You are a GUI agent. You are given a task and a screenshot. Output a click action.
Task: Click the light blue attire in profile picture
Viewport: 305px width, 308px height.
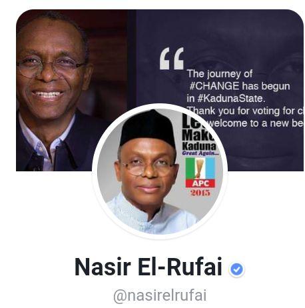[x=152, y=215]
